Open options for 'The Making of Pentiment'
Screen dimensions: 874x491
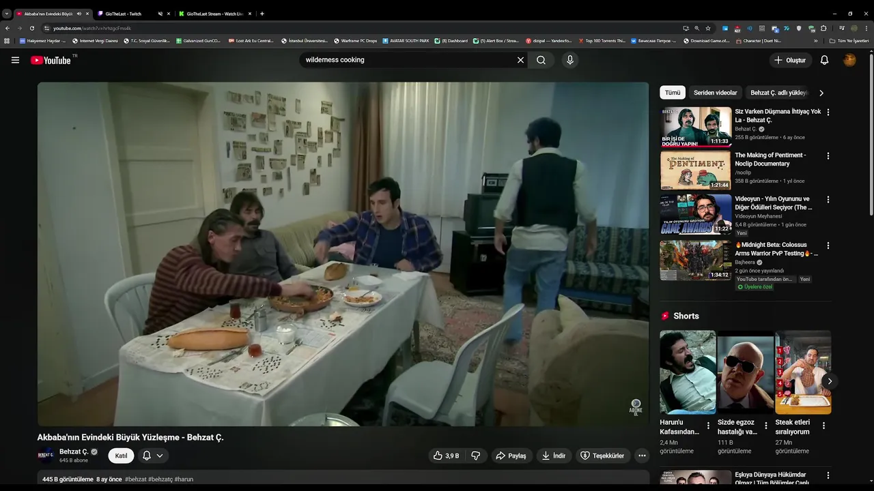(x=828, y=155)
